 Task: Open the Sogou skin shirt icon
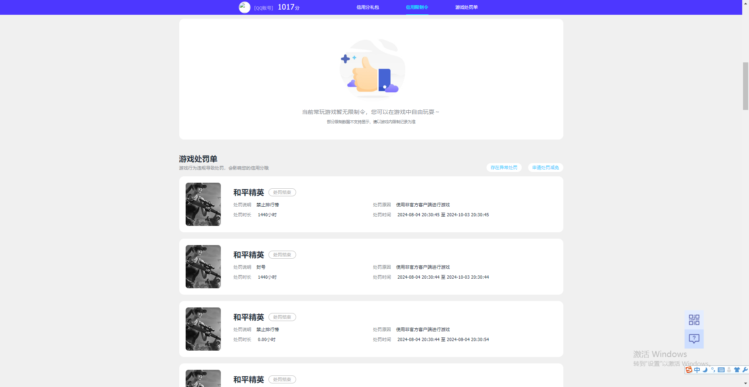(x=737, y=370)
